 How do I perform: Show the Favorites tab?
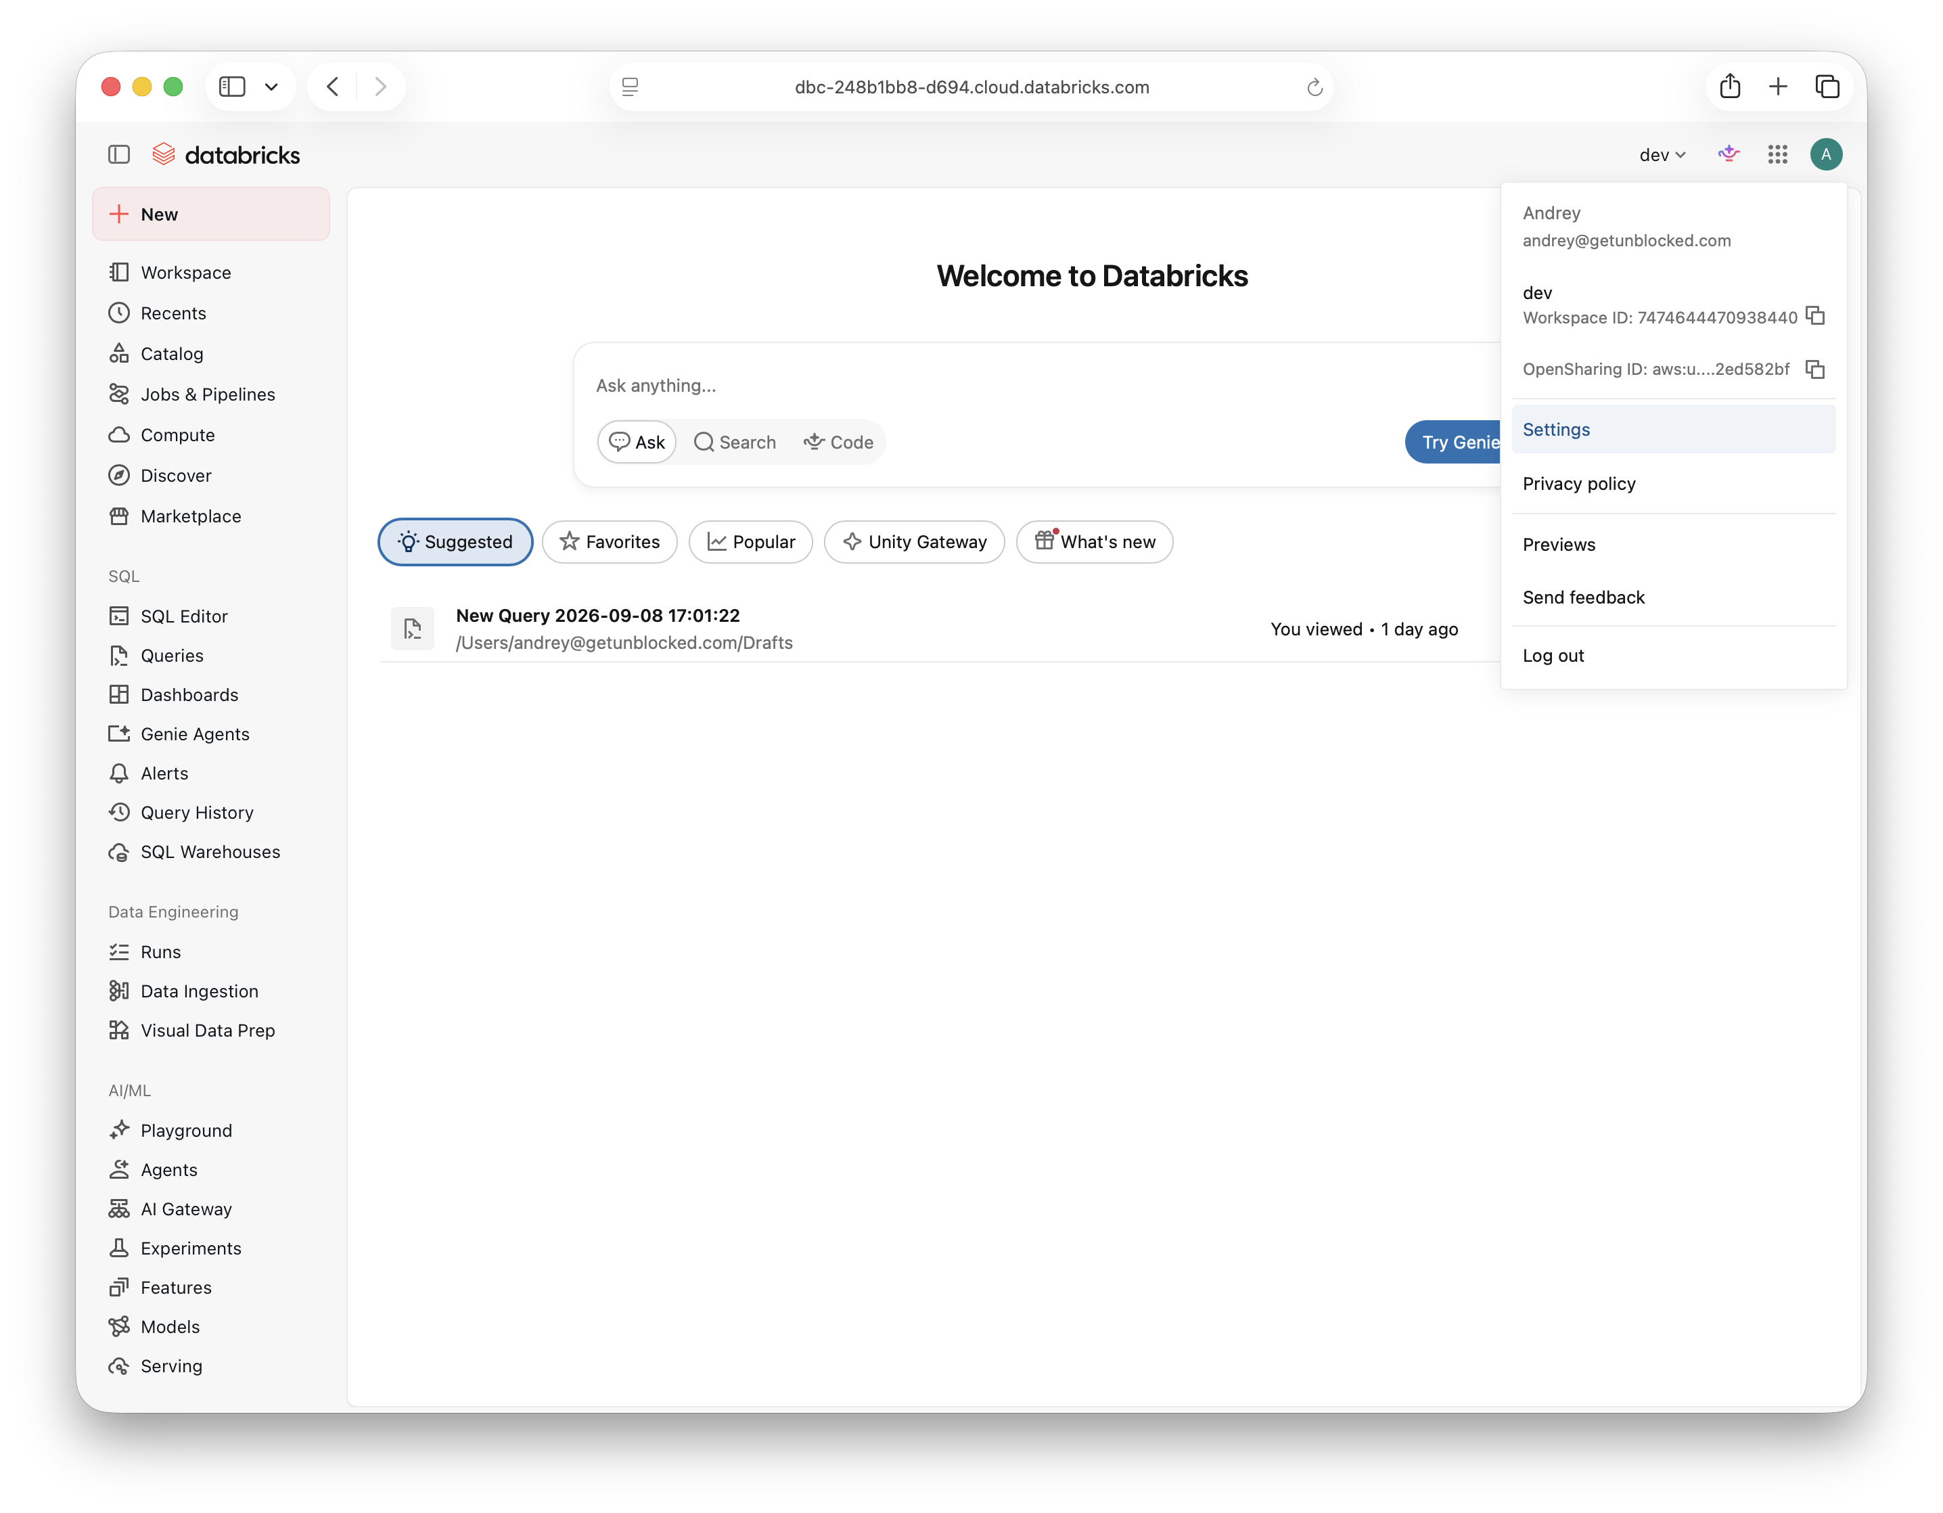click(610, 542)
